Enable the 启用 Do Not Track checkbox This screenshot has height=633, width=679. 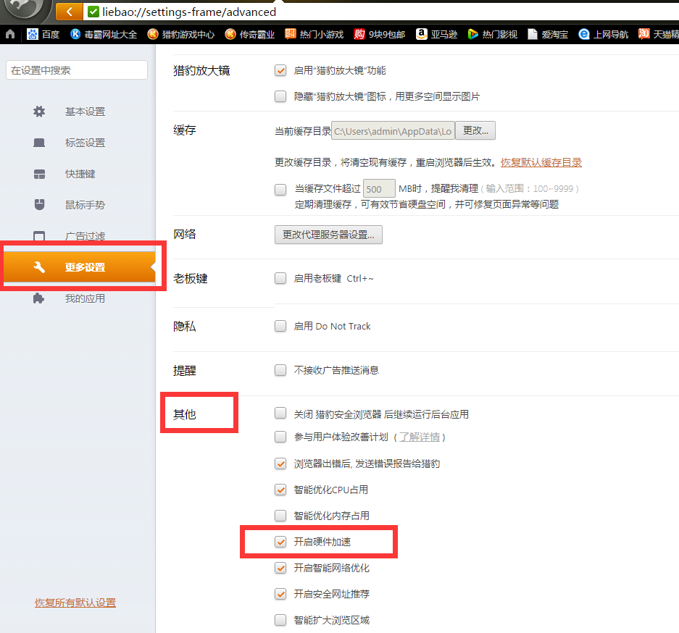280,327
